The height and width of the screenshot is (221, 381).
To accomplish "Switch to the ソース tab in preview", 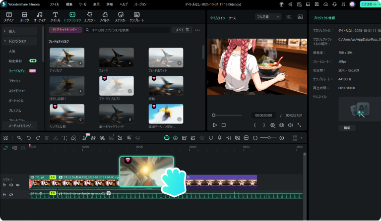I will coord(232,17).
